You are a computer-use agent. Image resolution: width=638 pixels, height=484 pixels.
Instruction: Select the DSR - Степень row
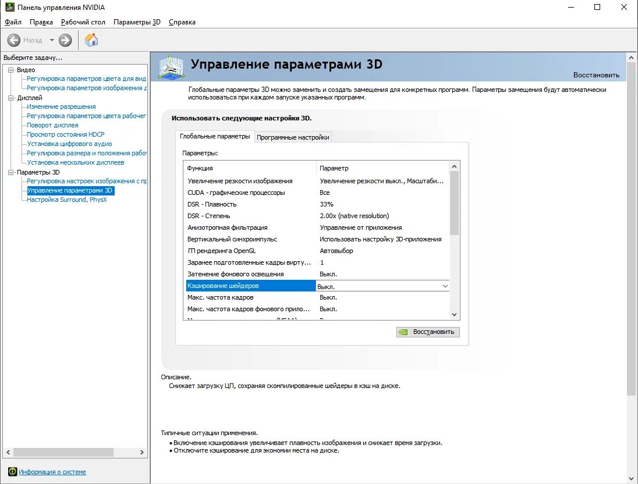click(x=317, y=216)
